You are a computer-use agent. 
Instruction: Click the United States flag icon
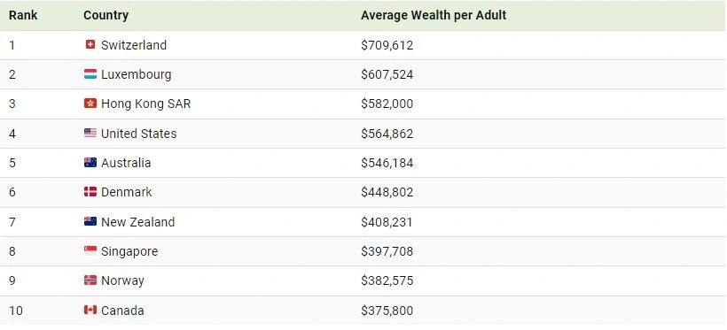coord(90,134)
